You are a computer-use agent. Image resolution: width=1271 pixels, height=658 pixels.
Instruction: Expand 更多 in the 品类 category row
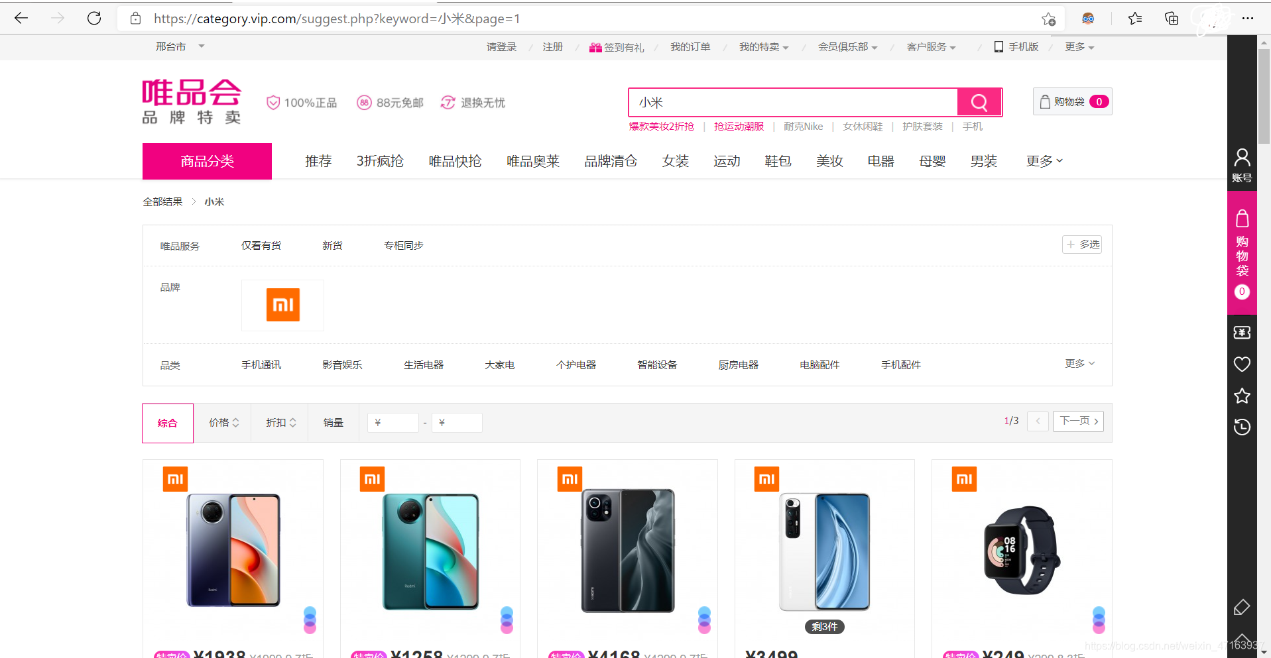pos(1079,364)
